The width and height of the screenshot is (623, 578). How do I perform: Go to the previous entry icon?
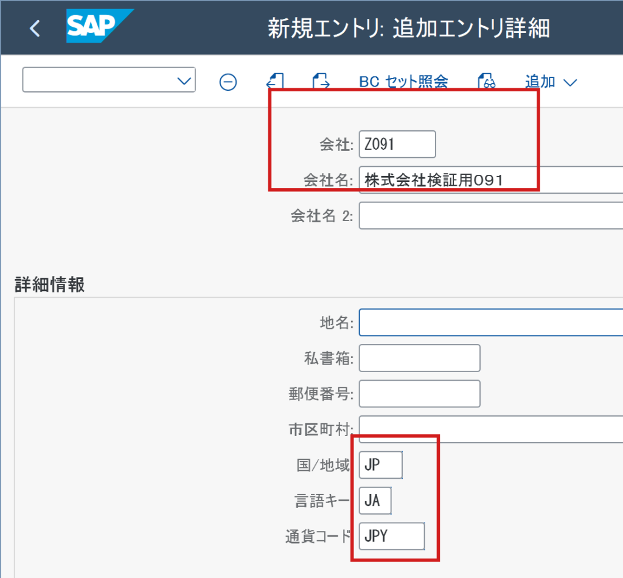point(275,81)
